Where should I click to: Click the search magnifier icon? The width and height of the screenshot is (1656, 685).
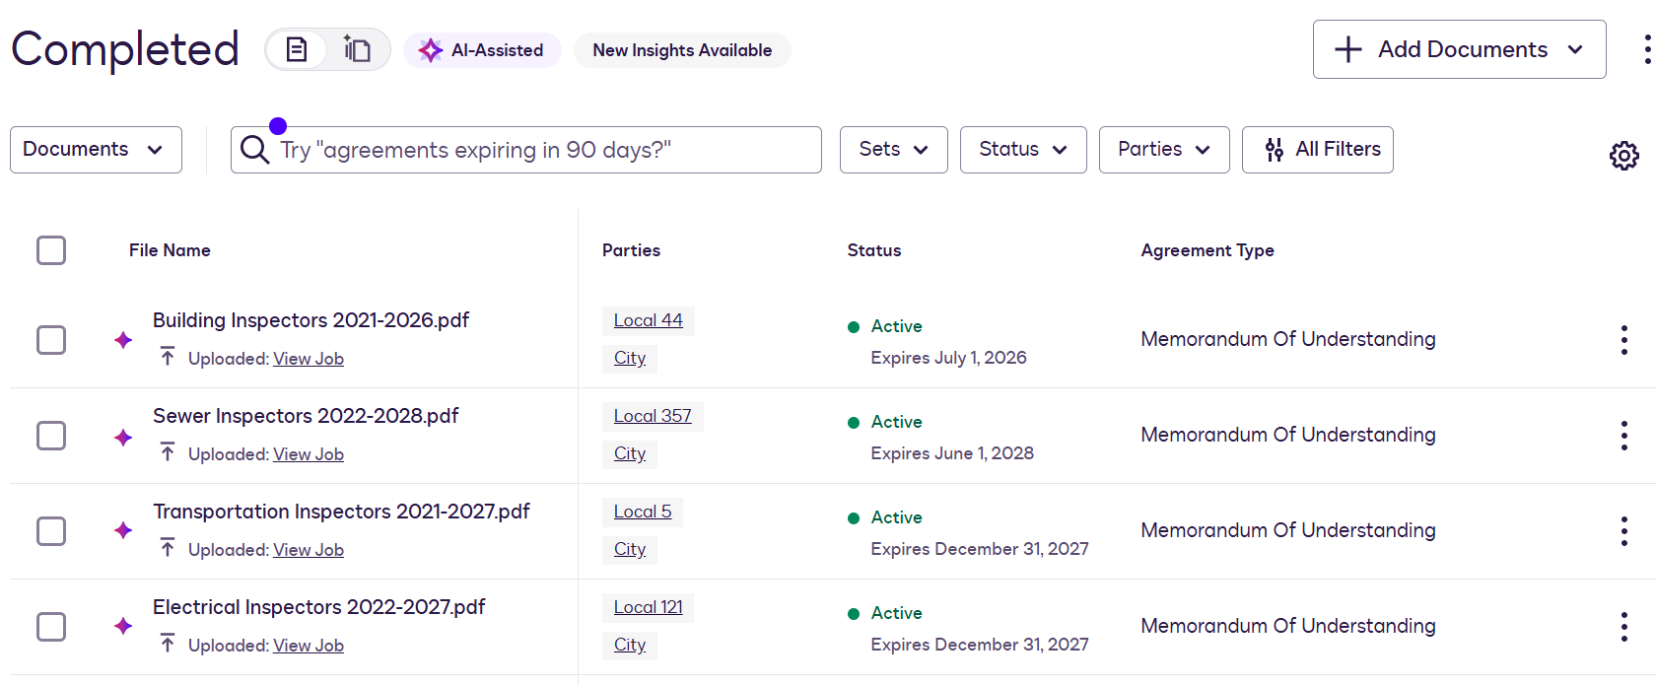pos(254,150)
